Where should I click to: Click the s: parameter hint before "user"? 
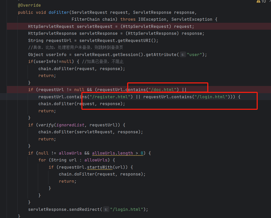tap(183, 55)
